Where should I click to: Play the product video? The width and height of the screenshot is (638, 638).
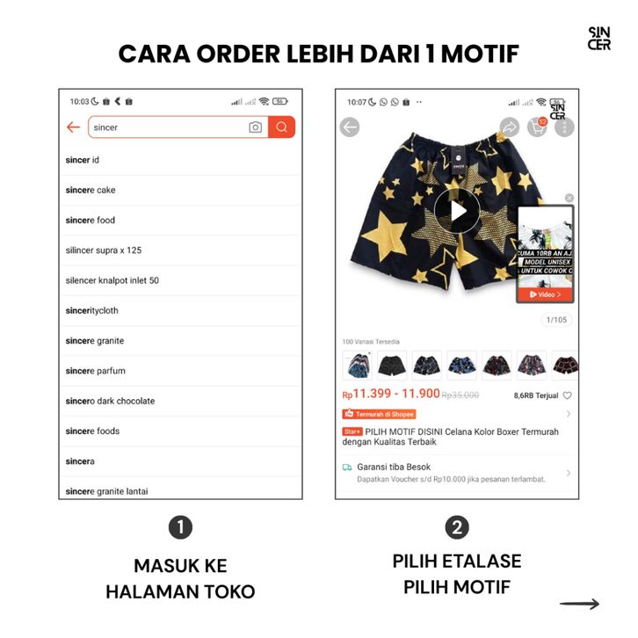point(457,211)
